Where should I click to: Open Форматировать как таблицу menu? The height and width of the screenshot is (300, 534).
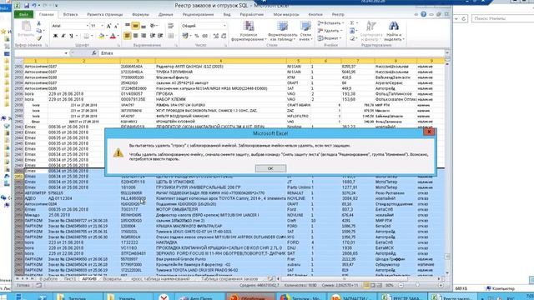[282, 31]
